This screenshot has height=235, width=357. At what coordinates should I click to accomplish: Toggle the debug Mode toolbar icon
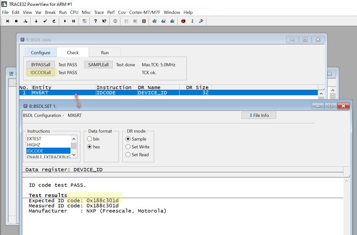[x=84, y=21]
